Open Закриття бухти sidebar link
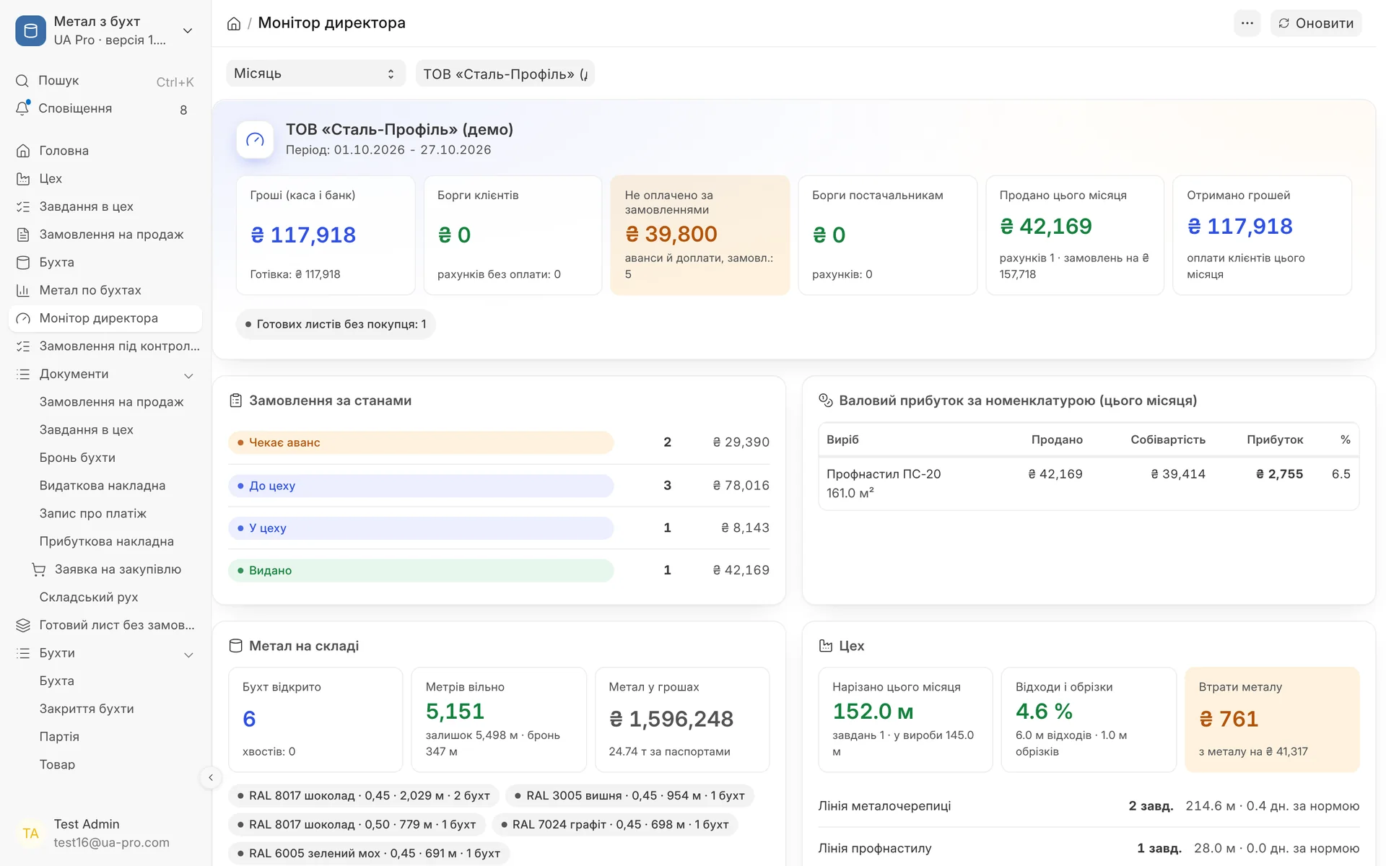The image size is (1386, 866). [x=87, y=709]
